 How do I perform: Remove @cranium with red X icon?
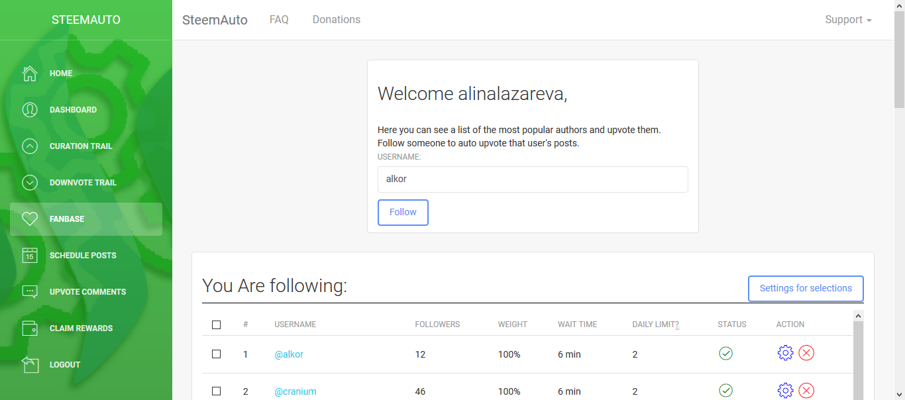coord(806,391)
